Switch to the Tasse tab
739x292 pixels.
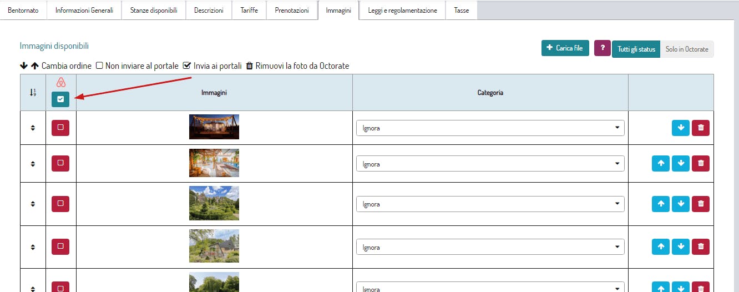coord(461,11)
